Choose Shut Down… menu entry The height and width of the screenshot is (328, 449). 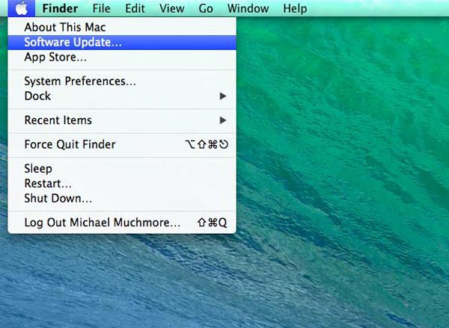pyautogui.click(x=122, y=199)
